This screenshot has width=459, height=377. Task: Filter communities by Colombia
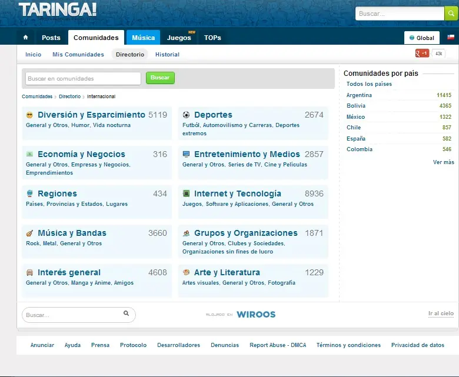(x=360, y=149)
